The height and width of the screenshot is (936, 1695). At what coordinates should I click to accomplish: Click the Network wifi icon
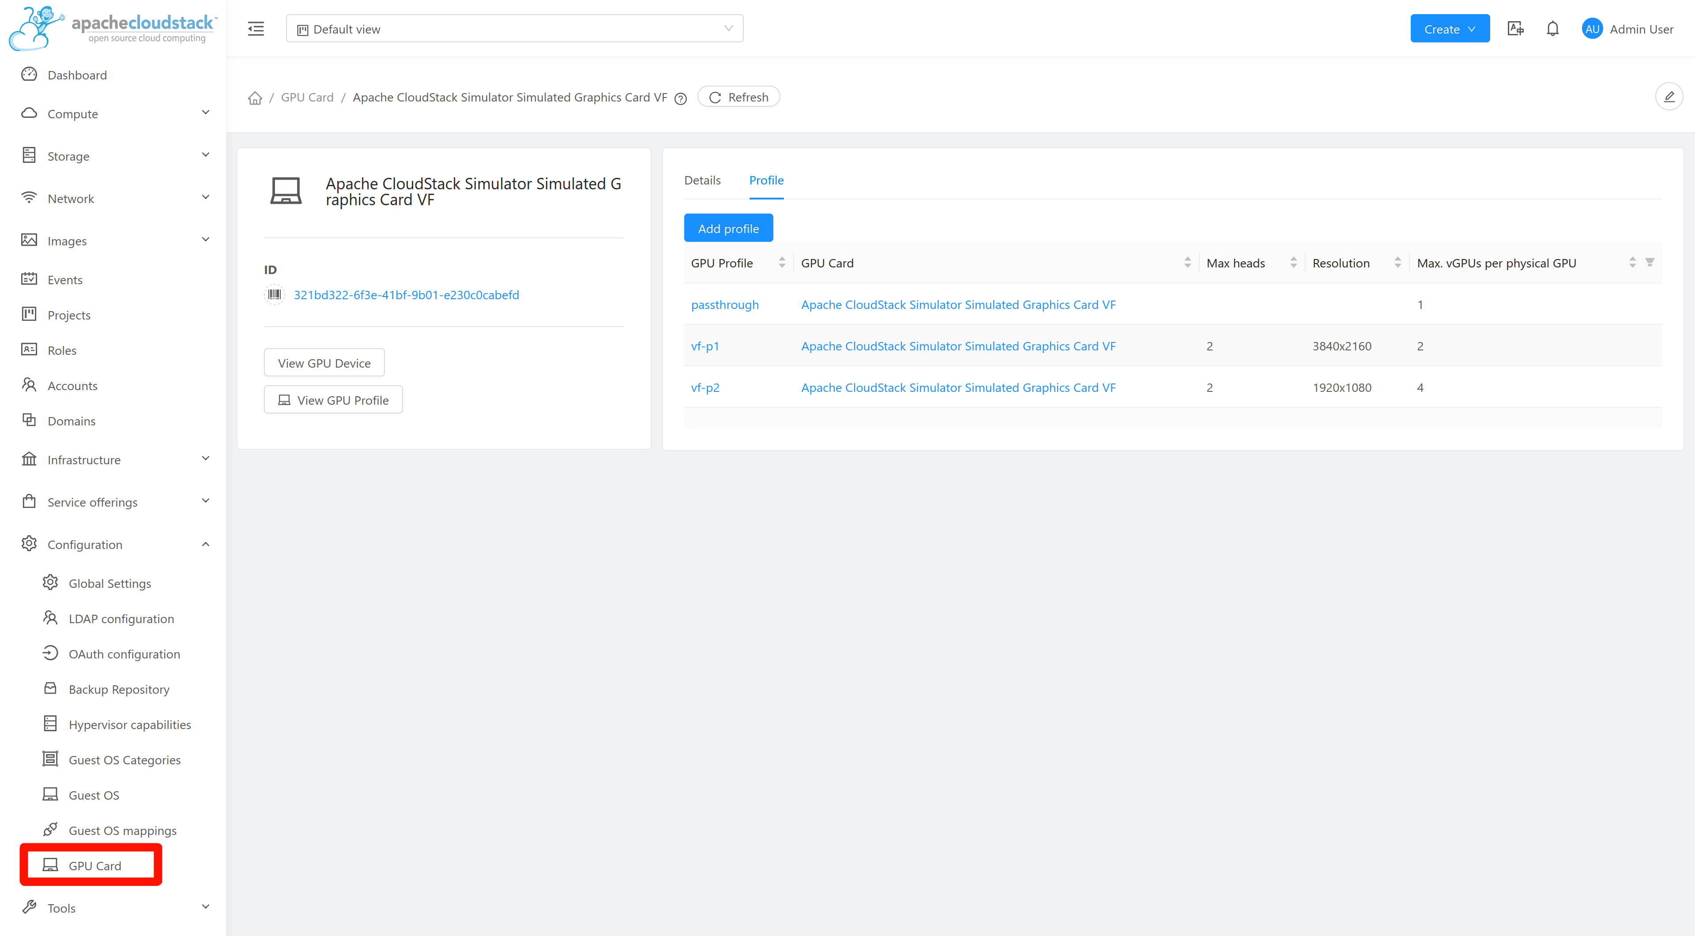point(29,198)
